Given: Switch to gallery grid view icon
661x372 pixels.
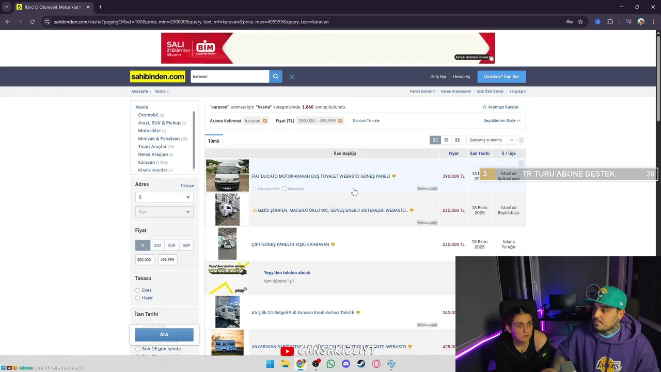Looking at the screenshot, I should coord(457,140).
